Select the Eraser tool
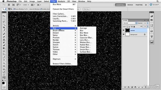Viewport: 161px width, 90px height. click(x=4, y=45)
